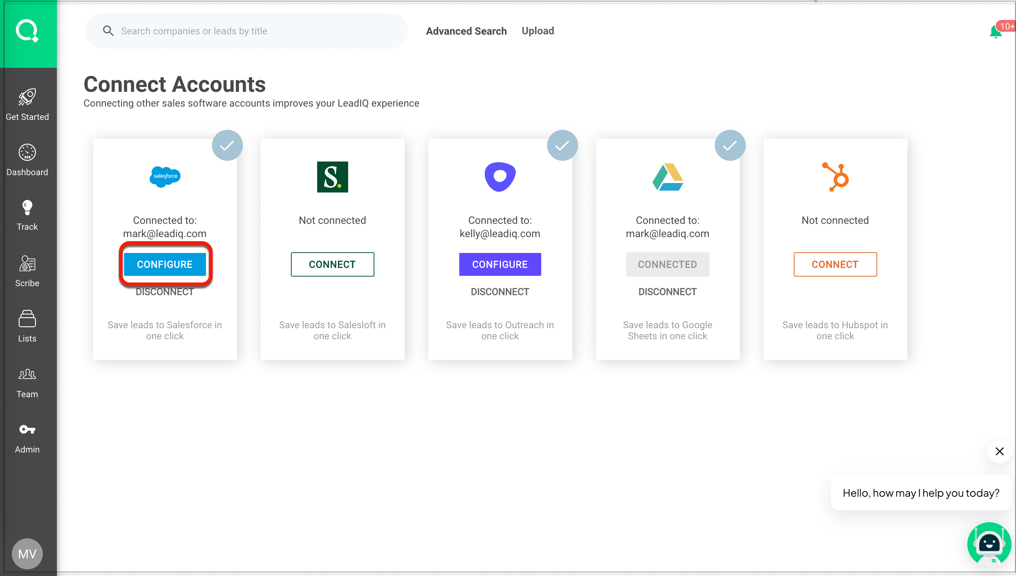Open the chatbot assistant icon
The height and width of the screenshot is (576, 1016).
pyautogui.click(x=989, y=545)
